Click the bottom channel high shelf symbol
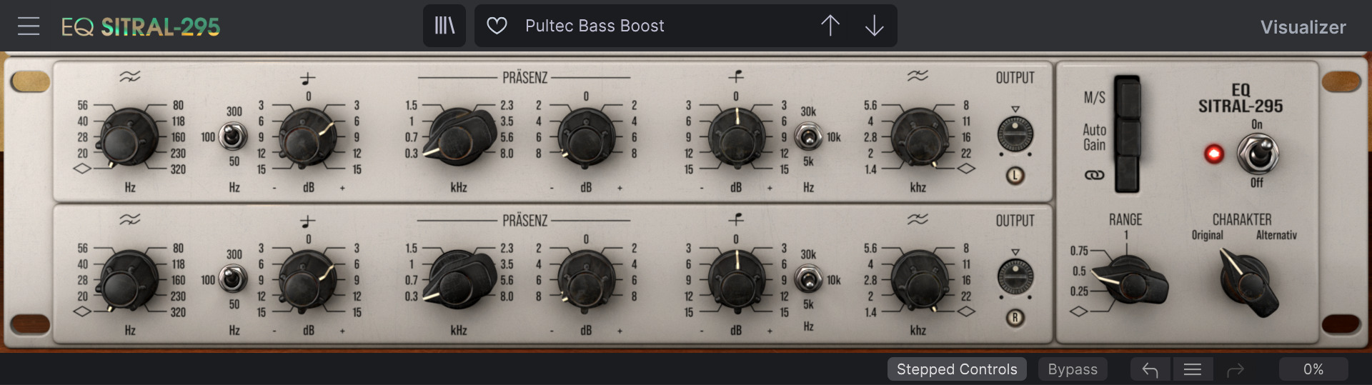This screenshot has height=385, width=1372. point(736,219)
